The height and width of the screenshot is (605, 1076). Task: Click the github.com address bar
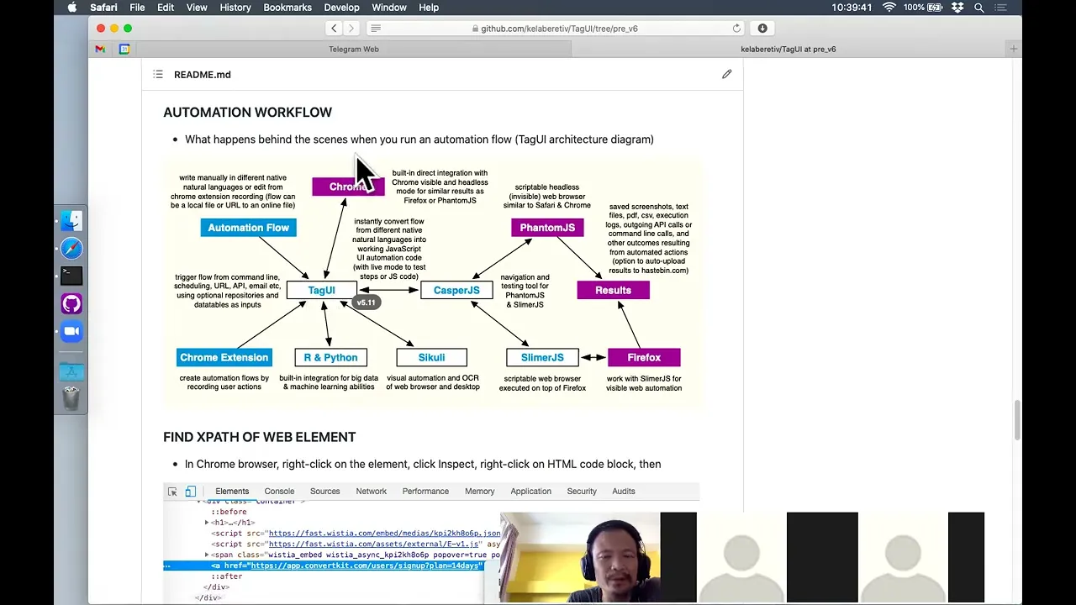pos(556,29)
